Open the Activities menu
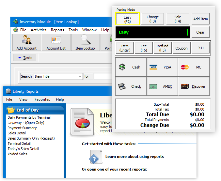221x181 pixels. tap(39, 30)
